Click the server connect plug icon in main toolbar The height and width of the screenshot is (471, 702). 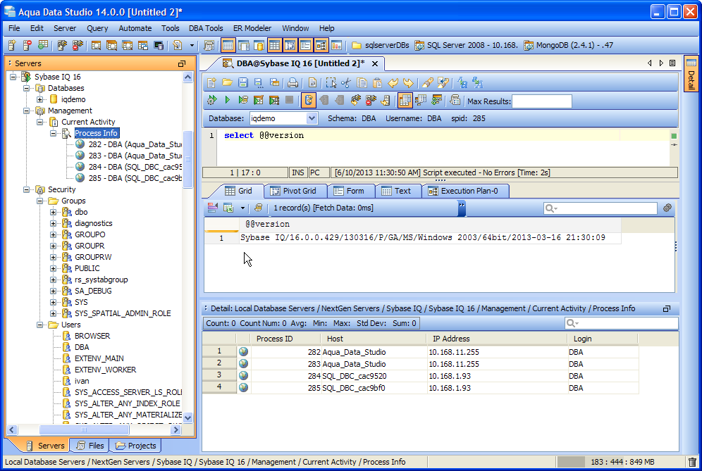coord(62,45)
